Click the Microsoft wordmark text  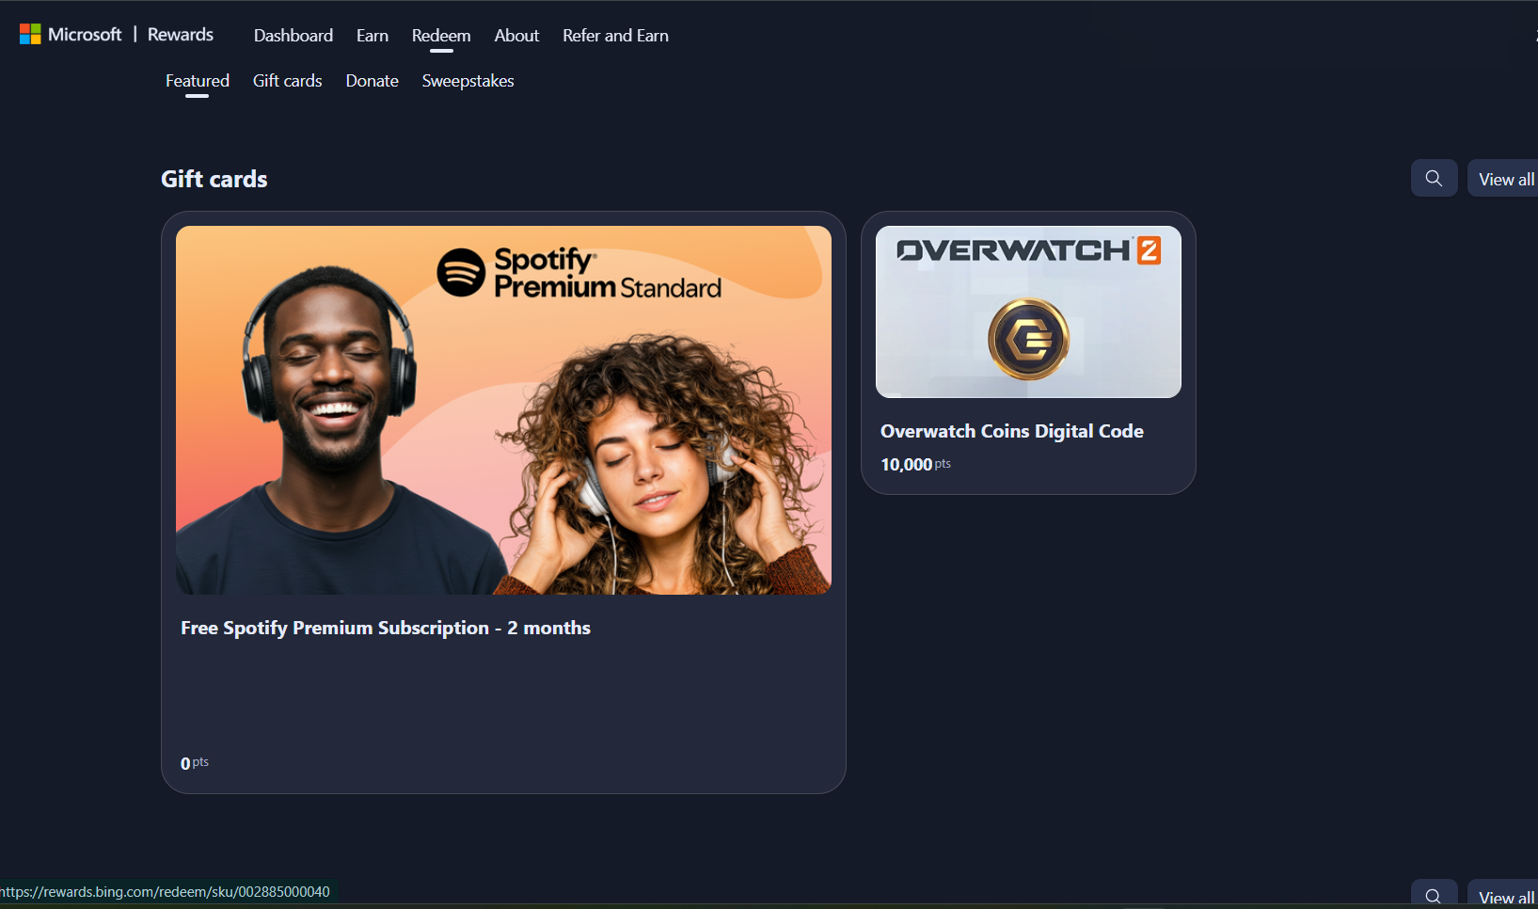tap(85, 35)
